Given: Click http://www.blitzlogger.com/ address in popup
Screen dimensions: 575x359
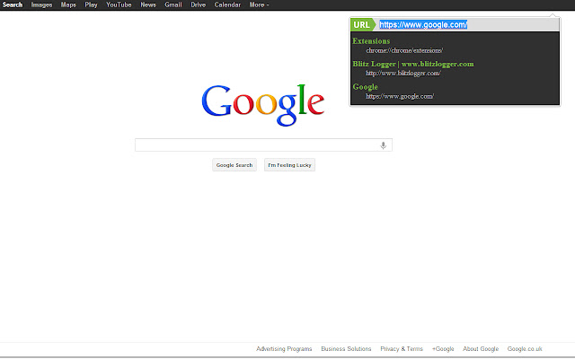Looking at the screenshot, I should click(x=403, y=74).
